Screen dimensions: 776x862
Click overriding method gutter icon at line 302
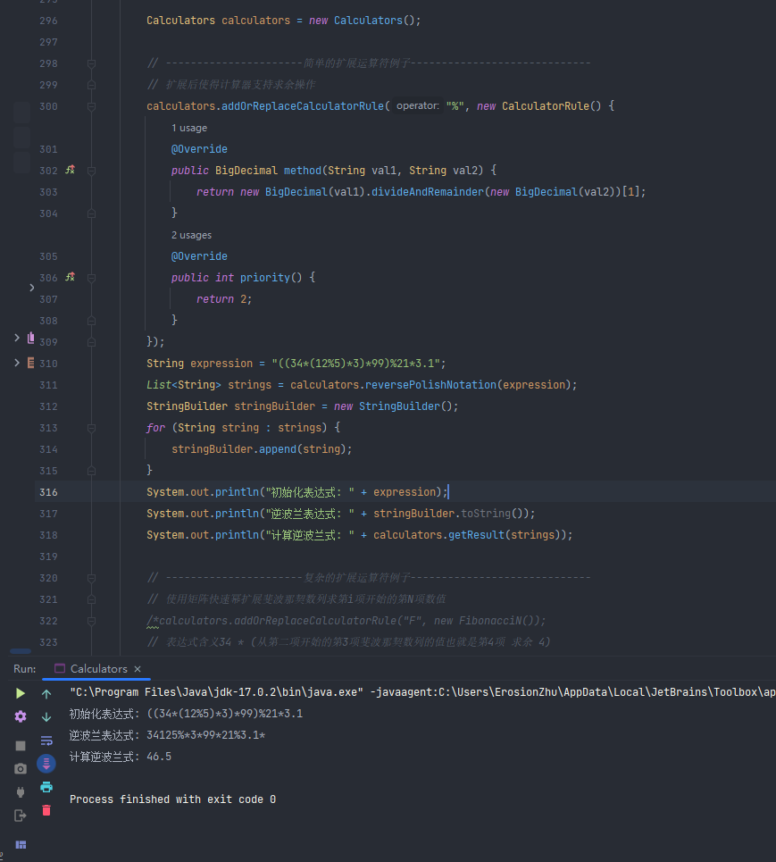pos(70,170)
